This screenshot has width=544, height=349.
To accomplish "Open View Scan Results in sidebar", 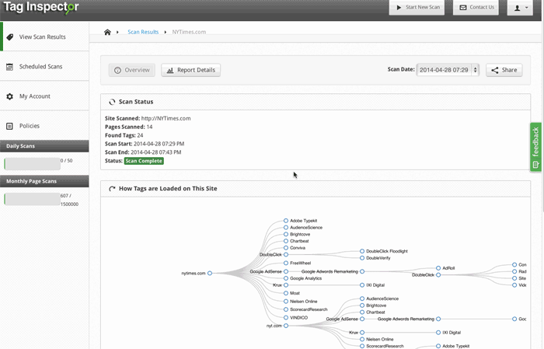I will (43, 37).
